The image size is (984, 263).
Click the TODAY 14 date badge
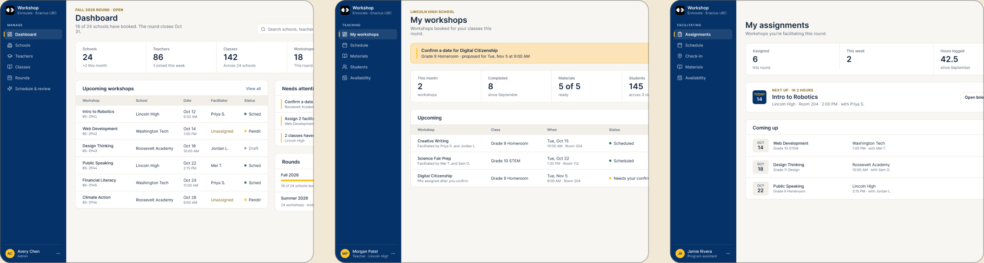[x=760, y=97]
